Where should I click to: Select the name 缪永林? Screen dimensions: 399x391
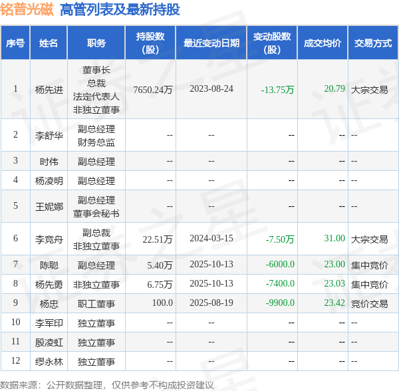(x=49, y=362)
